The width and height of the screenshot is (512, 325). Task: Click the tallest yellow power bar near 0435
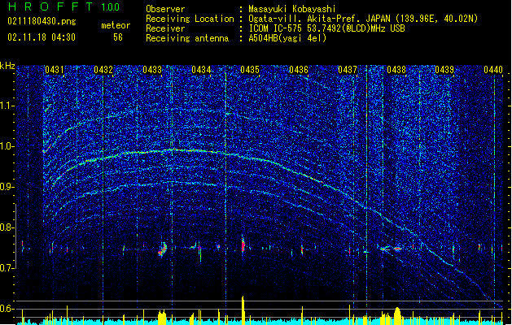(x=243, y=310)
